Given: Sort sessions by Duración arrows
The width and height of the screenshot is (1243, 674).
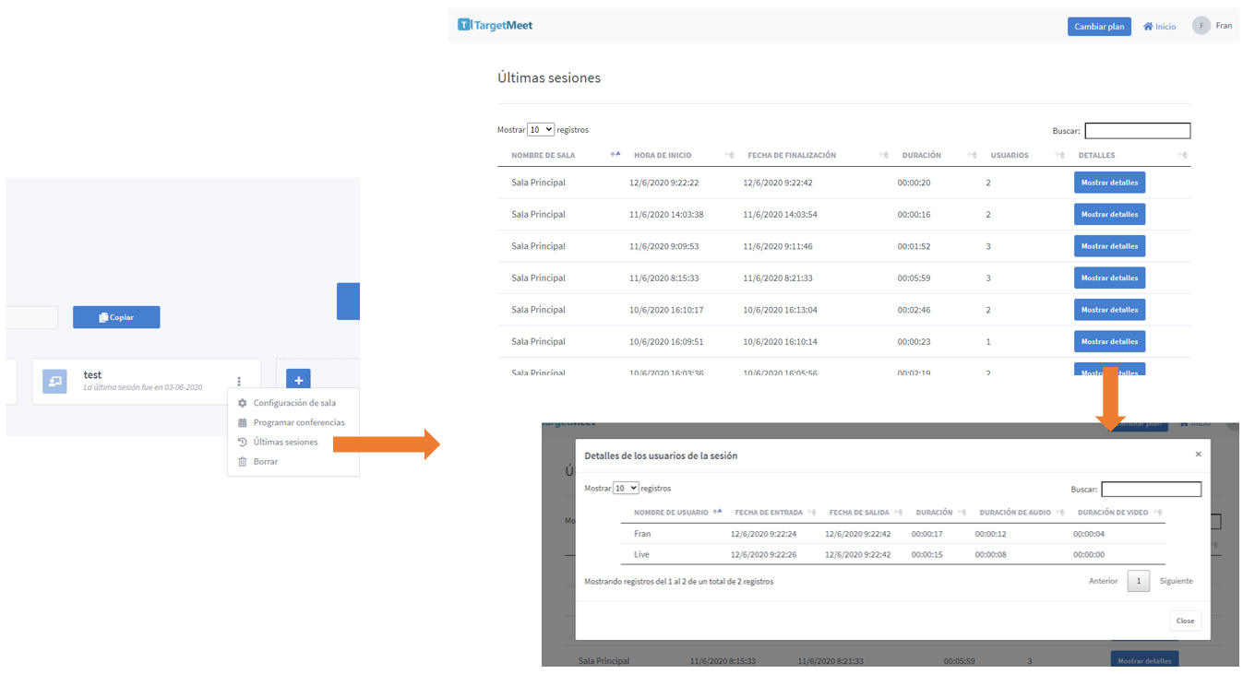Looking at the screenshot, I should pyautogui.click(x=972, y=155).
